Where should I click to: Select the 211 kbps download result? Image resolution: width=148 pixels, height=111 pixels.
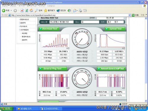(49, 52)
